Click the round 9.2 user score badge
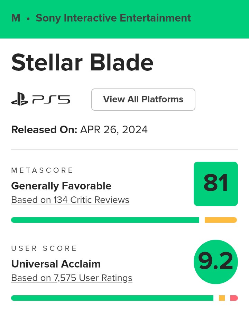249x314 pixels. (216, 262)
